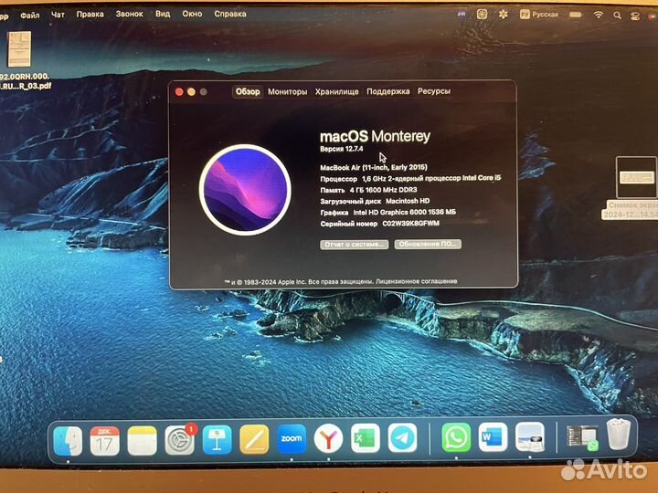Open Finder from the Dock
Screen dimensions: 658x493
pos(68,441)
